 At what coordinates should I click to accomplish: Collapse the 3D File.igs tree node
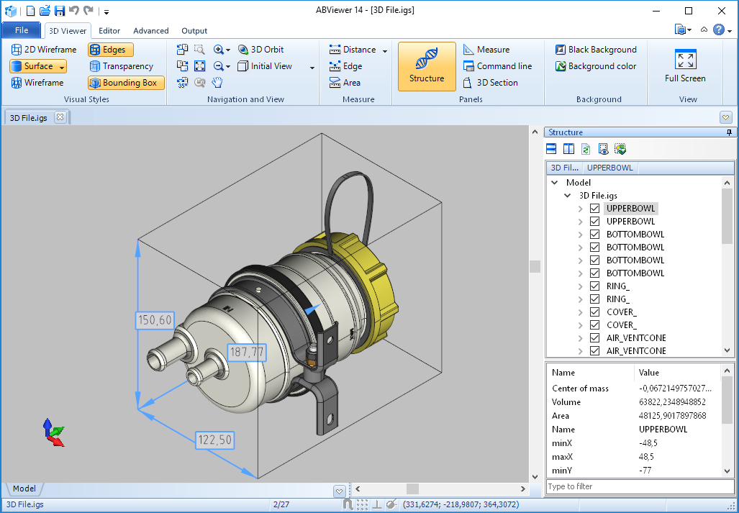coord(568,196)
